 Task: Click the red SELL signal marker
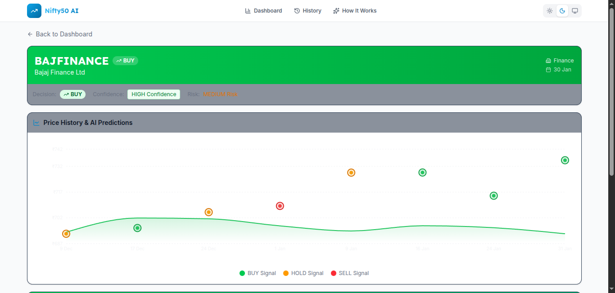pyautogui.click(x=280, y=206)
